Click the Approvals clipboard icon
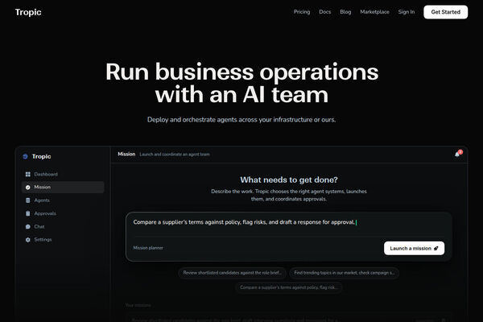The width and height of the screenshot is (483, 322). (27, 213)
